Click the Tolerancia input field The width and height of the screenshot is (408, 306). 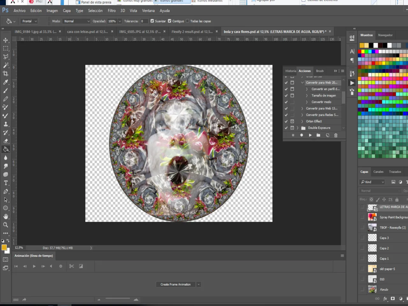(x=144, y=21)
